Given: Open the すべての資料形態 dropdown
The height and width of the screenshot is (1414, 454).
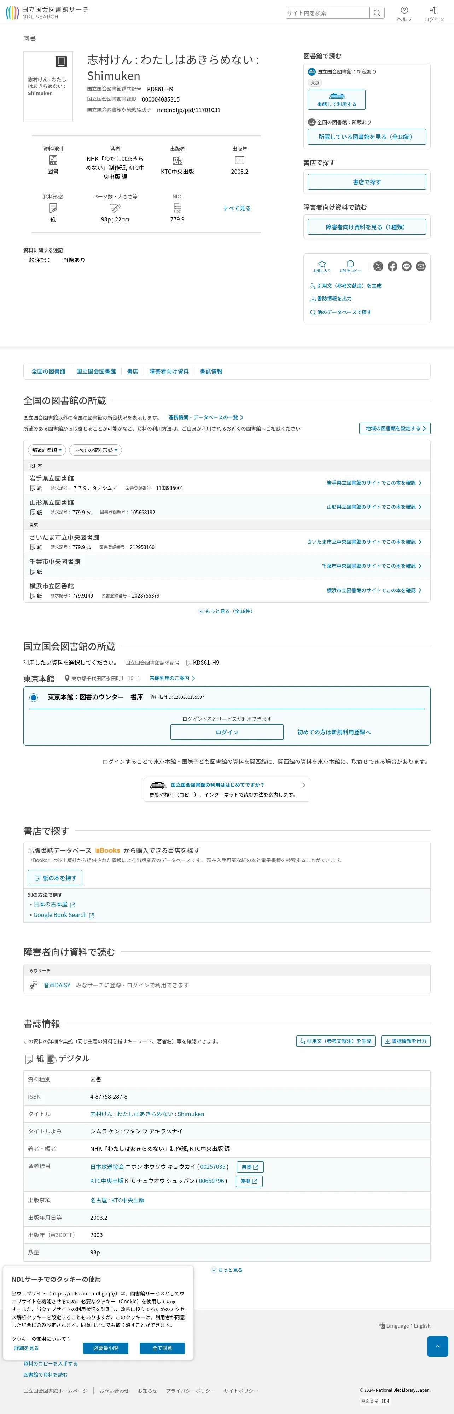Looking at the screenshot, I should tap(95, 450).
